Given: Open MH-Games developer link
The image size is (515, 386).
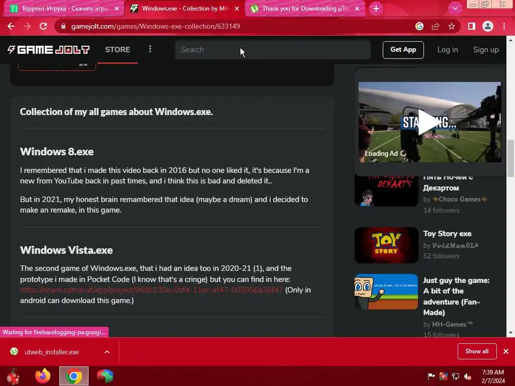Looking at the screenshot, I should [452, 324].
